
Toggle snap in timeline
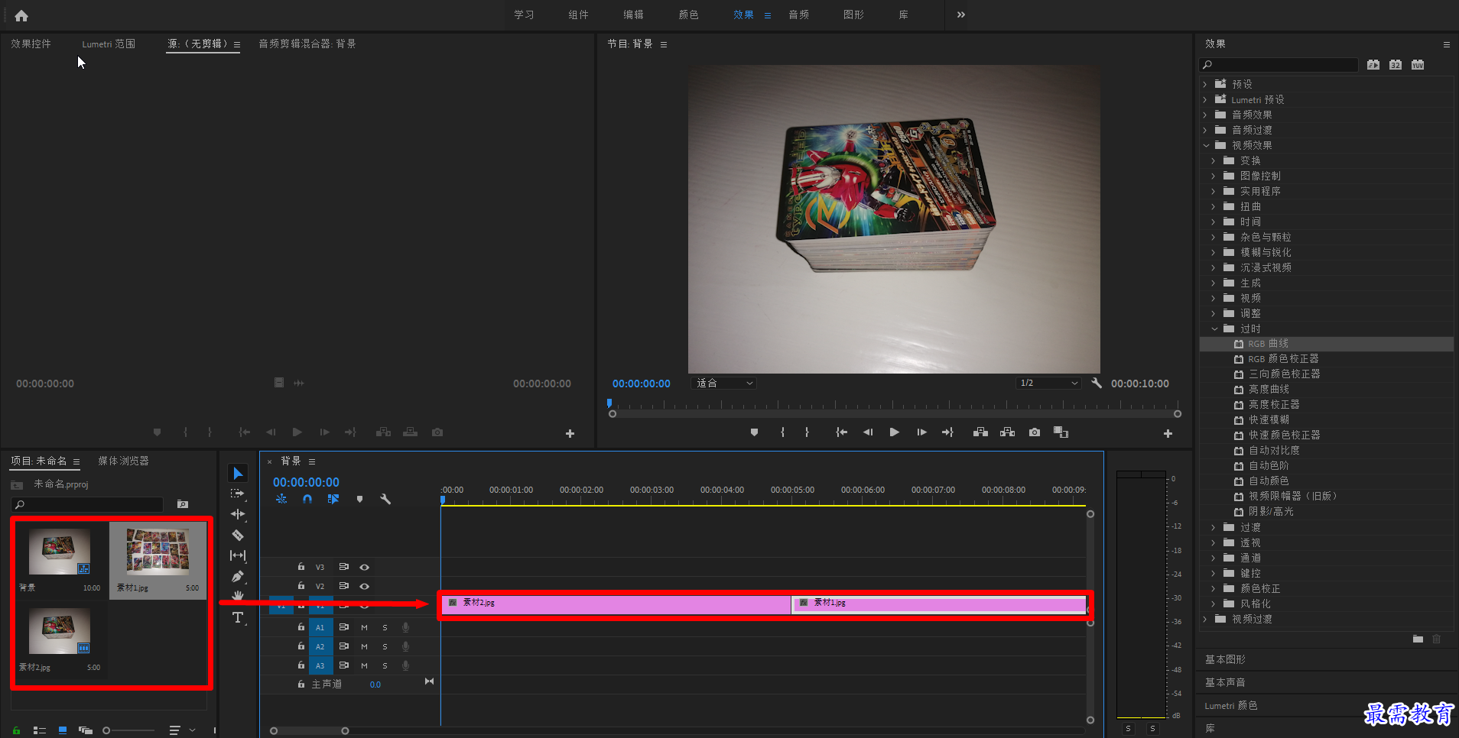coord(307,499)
